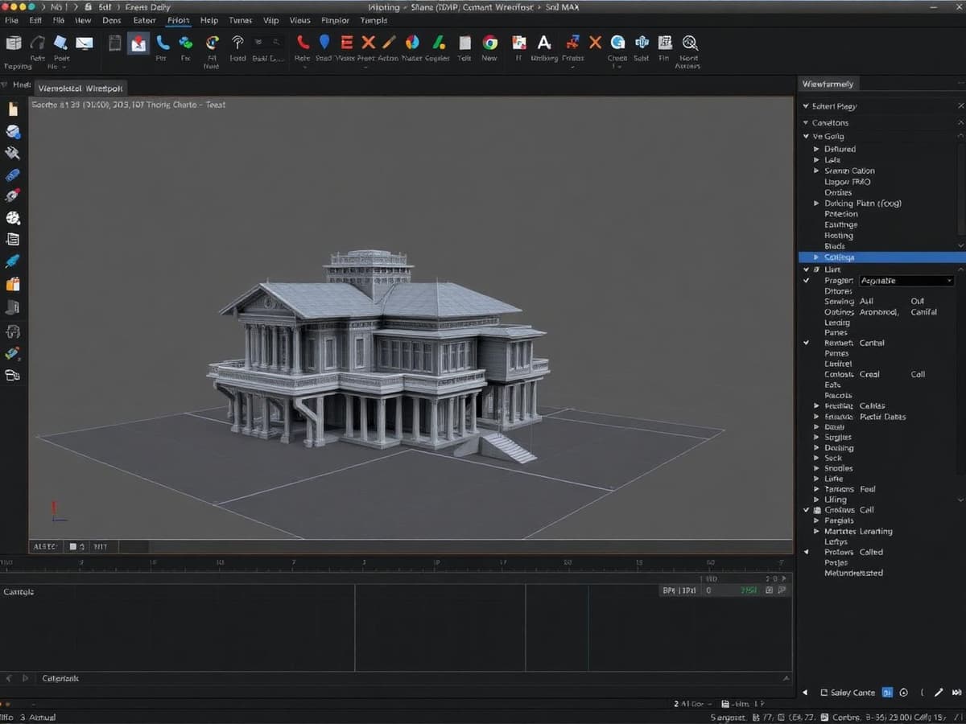This screenshot has width=966, height=724.
Task: Click the Out option next to Sarwing
Action: click(917, 301)
